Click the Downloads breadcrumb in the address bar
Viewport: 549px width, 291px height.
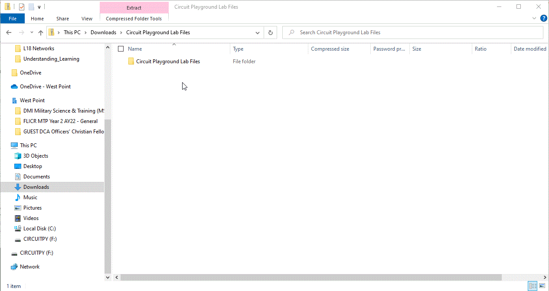tap(103, 32)
